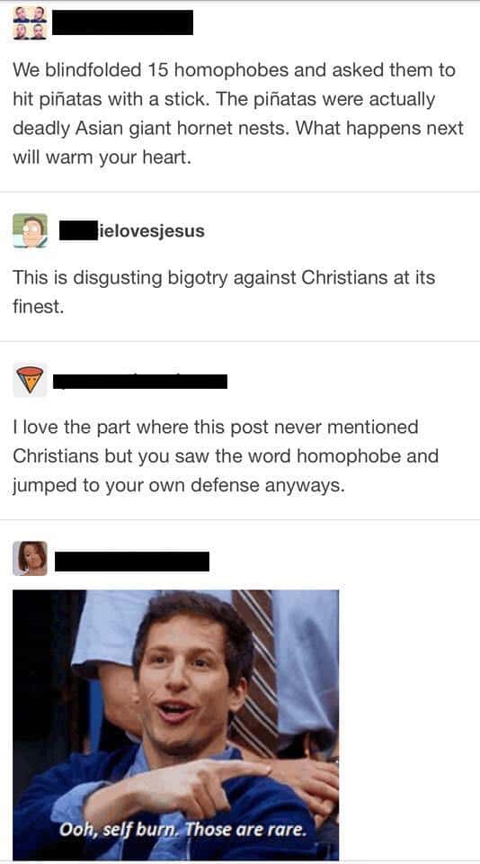
Task: Open the woman avatar above the GIF
Action: pyautogui.click(x=31, y=558)
